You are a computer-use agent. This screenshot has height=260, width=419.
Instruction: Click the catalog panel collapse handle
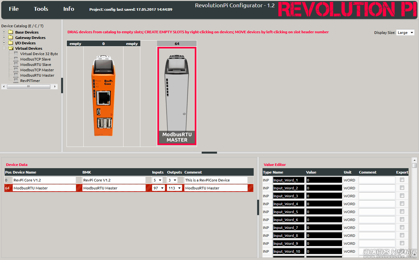(62, 86)
